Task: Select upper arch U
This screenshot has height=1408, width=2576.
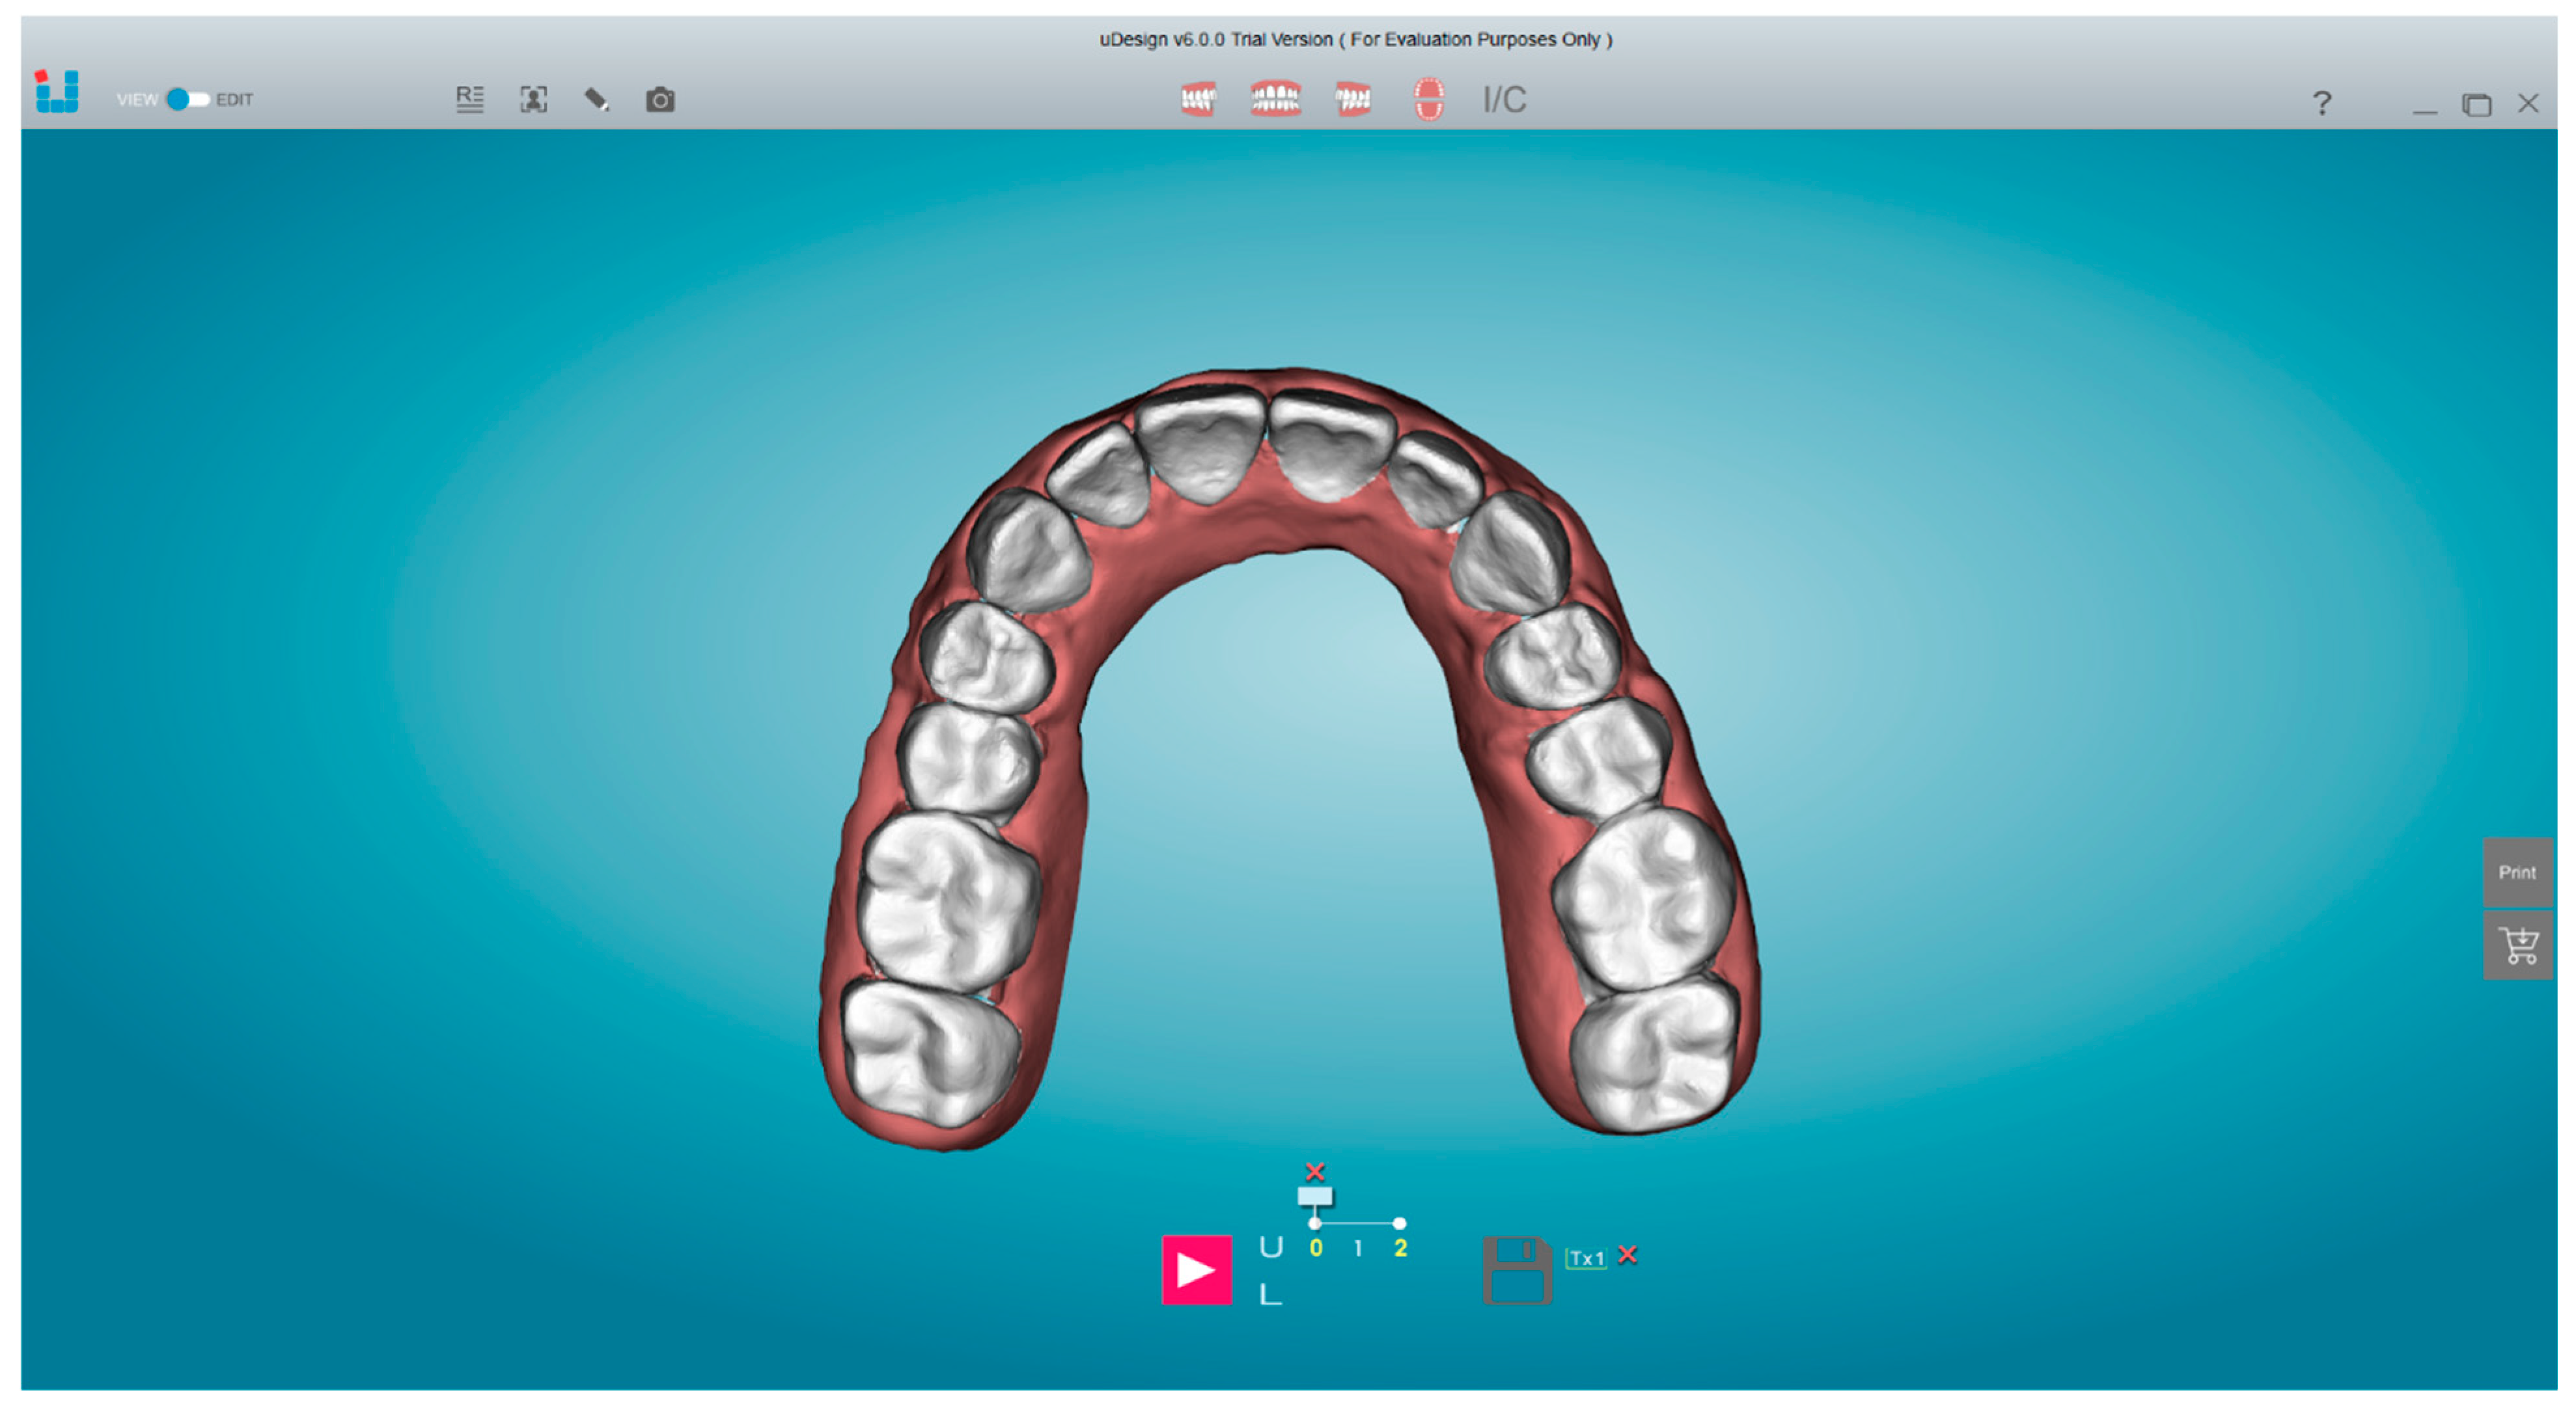Action: 1270,1247
